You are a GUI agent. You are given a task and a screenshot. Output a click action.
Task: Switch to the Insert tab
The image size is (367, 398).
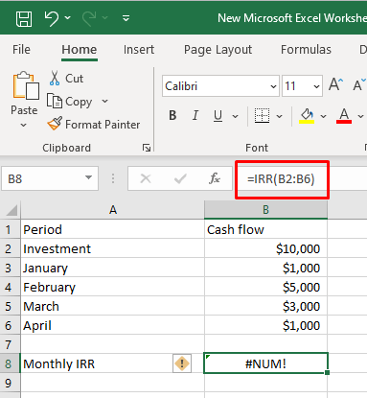pos(139,50)
